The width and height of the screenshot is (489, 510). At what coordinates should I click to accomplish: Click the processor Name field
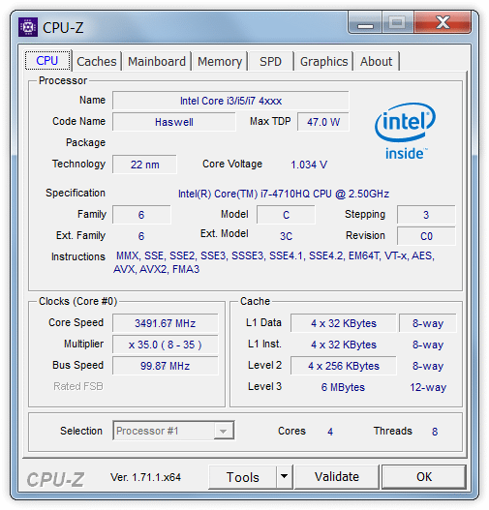click(x=230, y=101)
